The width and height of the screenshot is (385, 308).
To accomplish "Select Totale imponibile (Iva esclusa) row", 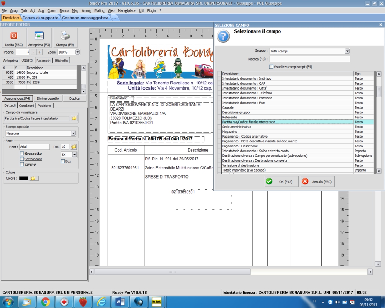I will point(295,170).
